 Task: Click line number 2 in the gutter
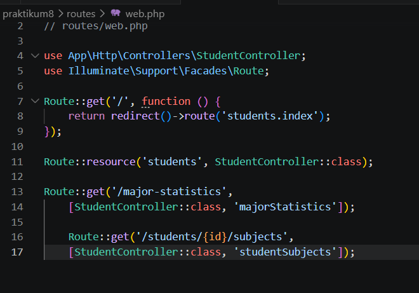coord(20,26)
